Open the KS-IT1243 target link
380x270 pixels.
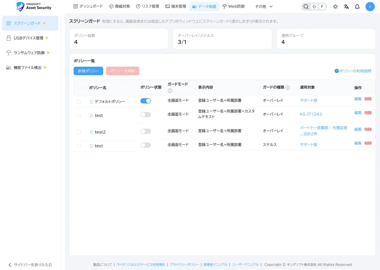[x=311, y=114]
